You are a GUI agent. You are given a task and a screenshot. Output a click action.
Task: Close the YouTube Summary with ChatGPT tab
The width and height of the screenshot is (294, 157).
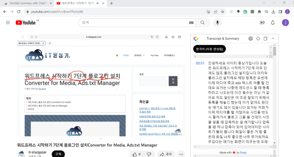(51, 3)
